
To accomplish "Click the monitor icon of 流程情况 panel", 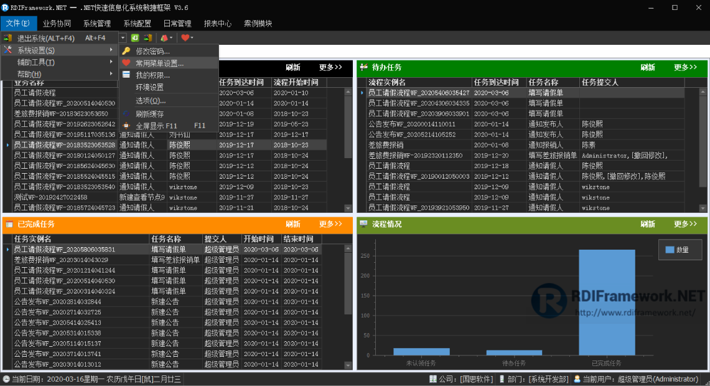I will click(x=363, y=224).
